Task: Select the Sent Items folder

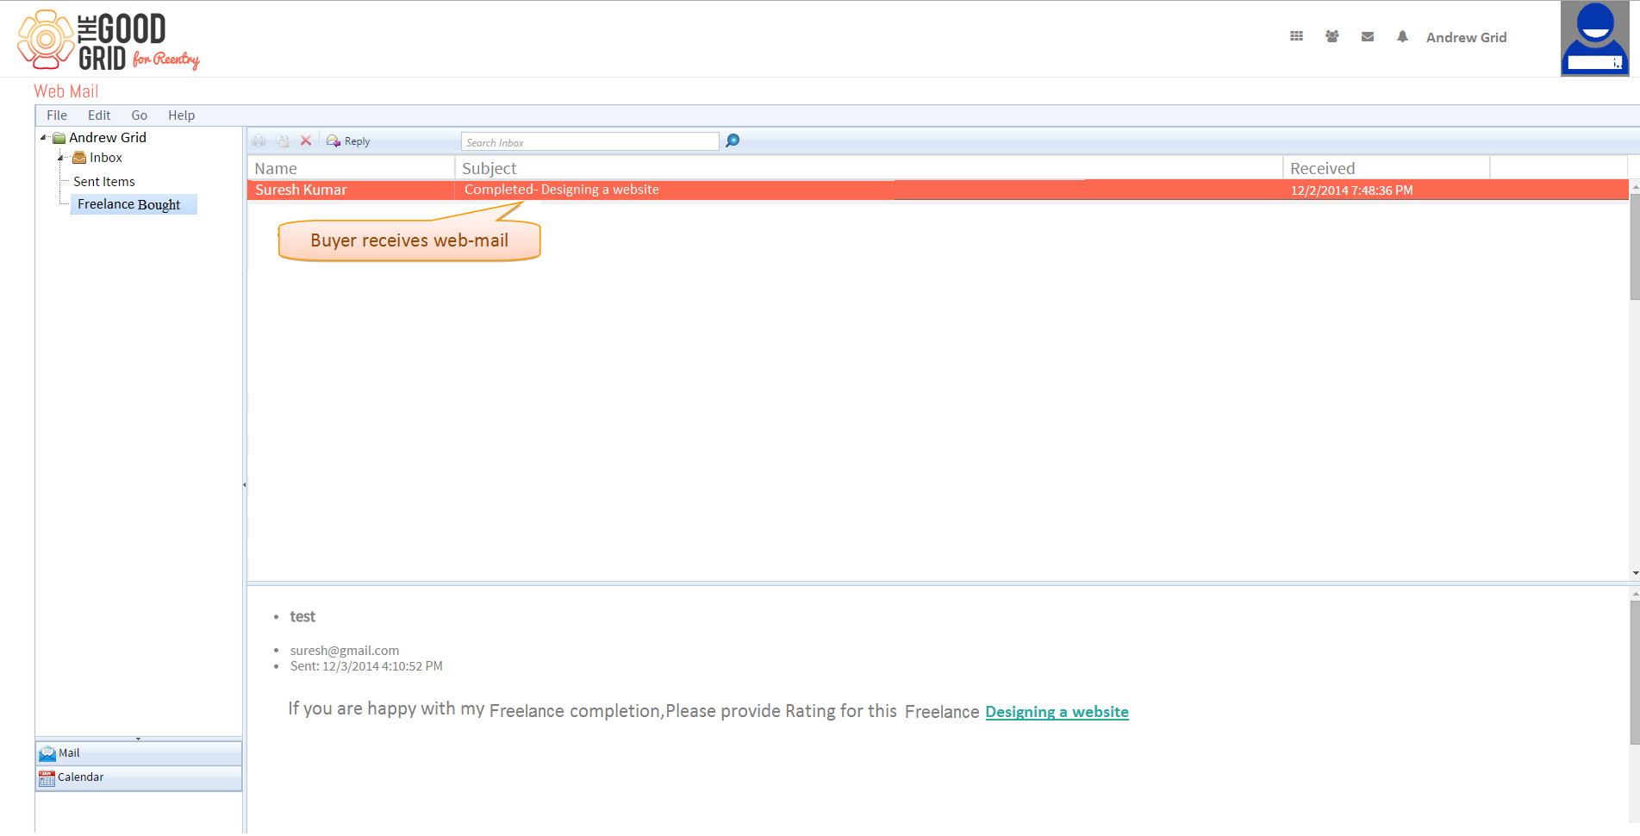Action: click(x=104, y=182)
